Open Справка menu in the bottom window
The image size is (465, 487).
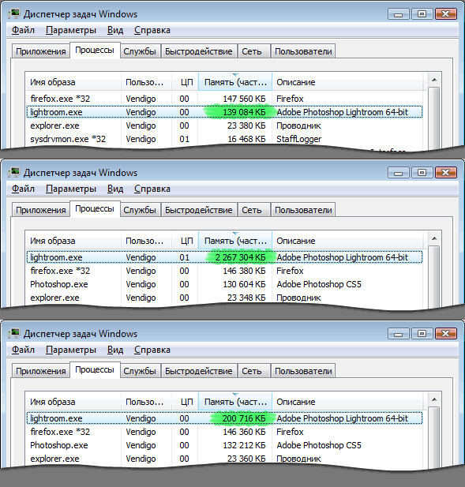pyautogui.click(x=152, y=350)
